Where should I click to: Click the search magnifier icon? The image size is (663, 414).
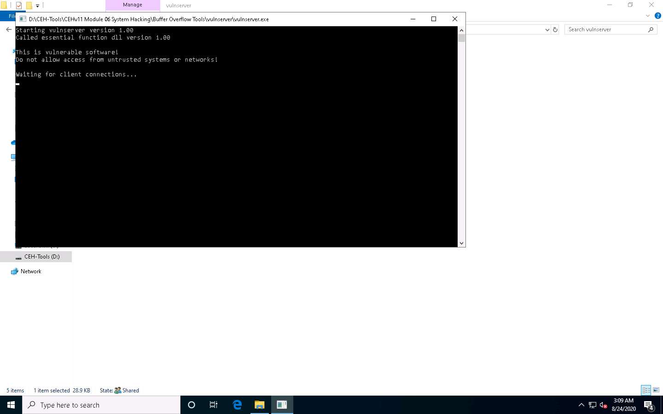click(x=651, y=29)
